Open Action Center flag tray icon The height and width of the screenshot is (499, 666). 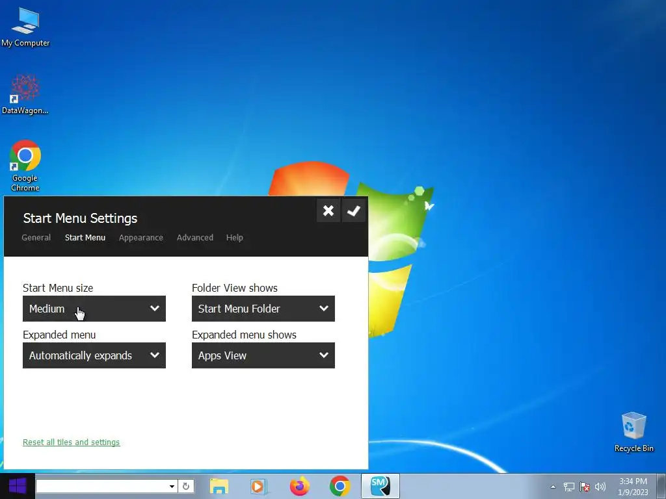585,487
